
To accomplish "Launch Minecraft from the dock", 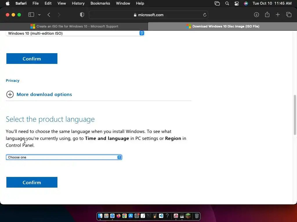I will pos(188,216).
